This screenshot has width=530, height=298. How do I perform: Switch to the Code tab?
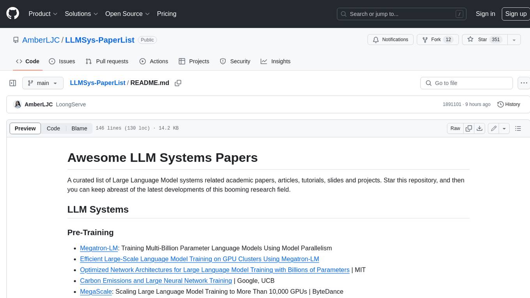(x=28, y=61)
